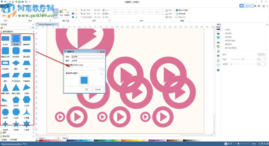The height and width of the screenshot is (146, 269).
Task: Click the cloud upload button at top right
Action: click(x=246, y=6)
